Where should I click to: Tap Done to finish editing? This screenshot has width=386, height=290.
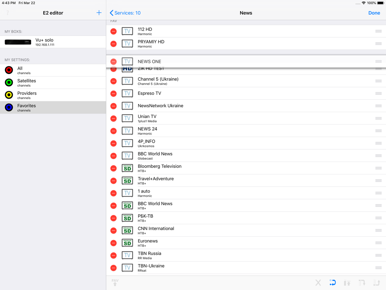pos(374,13)
